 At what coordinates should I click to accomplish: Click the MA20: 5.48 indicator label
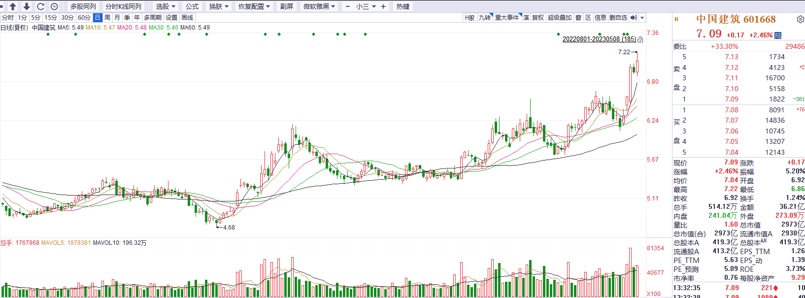(x=132, y=28)
